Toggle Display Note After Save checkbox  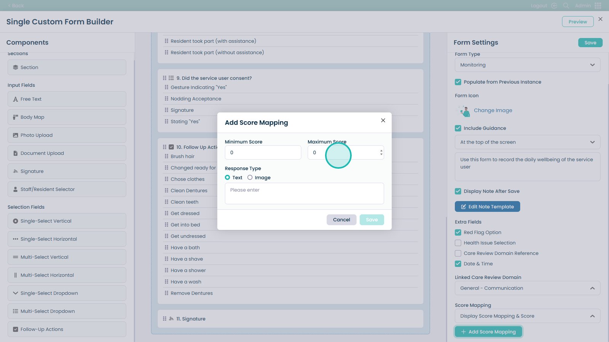click(458, 192)
